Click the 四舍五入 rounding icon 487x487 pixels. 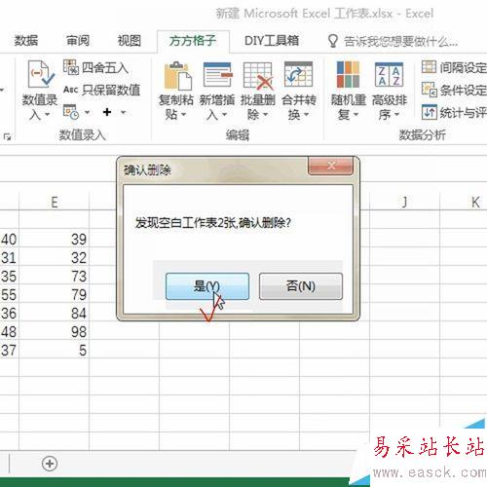(71, 67)
